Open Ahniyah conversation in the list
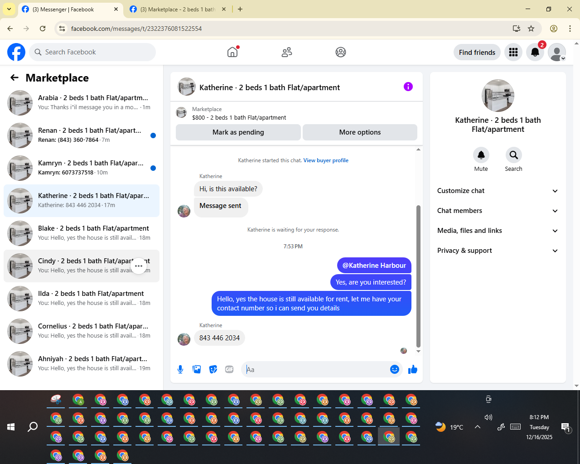The image size is (580, 464). pos(82,364)
